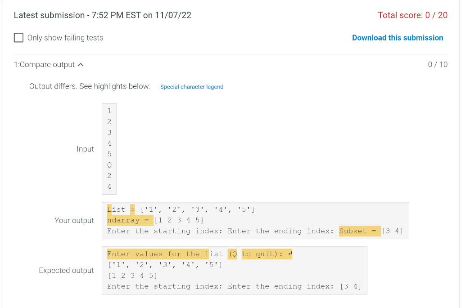Select the 1:Compare output heading
Image resolution: width=461 pixels, height=308 pixels.
[x=45, y=64]
